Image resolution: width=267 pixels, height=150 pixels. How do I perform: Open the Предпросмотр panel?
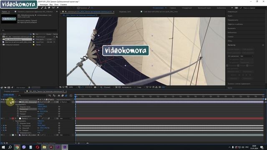click(x=233, y=20)
